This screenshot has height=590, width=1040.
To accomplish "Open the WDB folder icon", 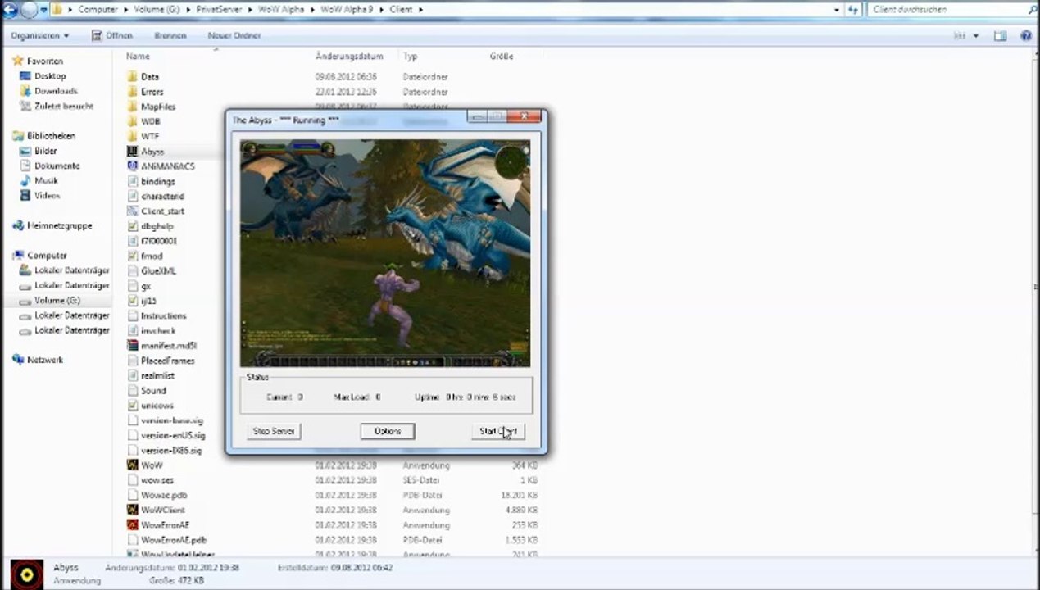I will click(133, 121).
